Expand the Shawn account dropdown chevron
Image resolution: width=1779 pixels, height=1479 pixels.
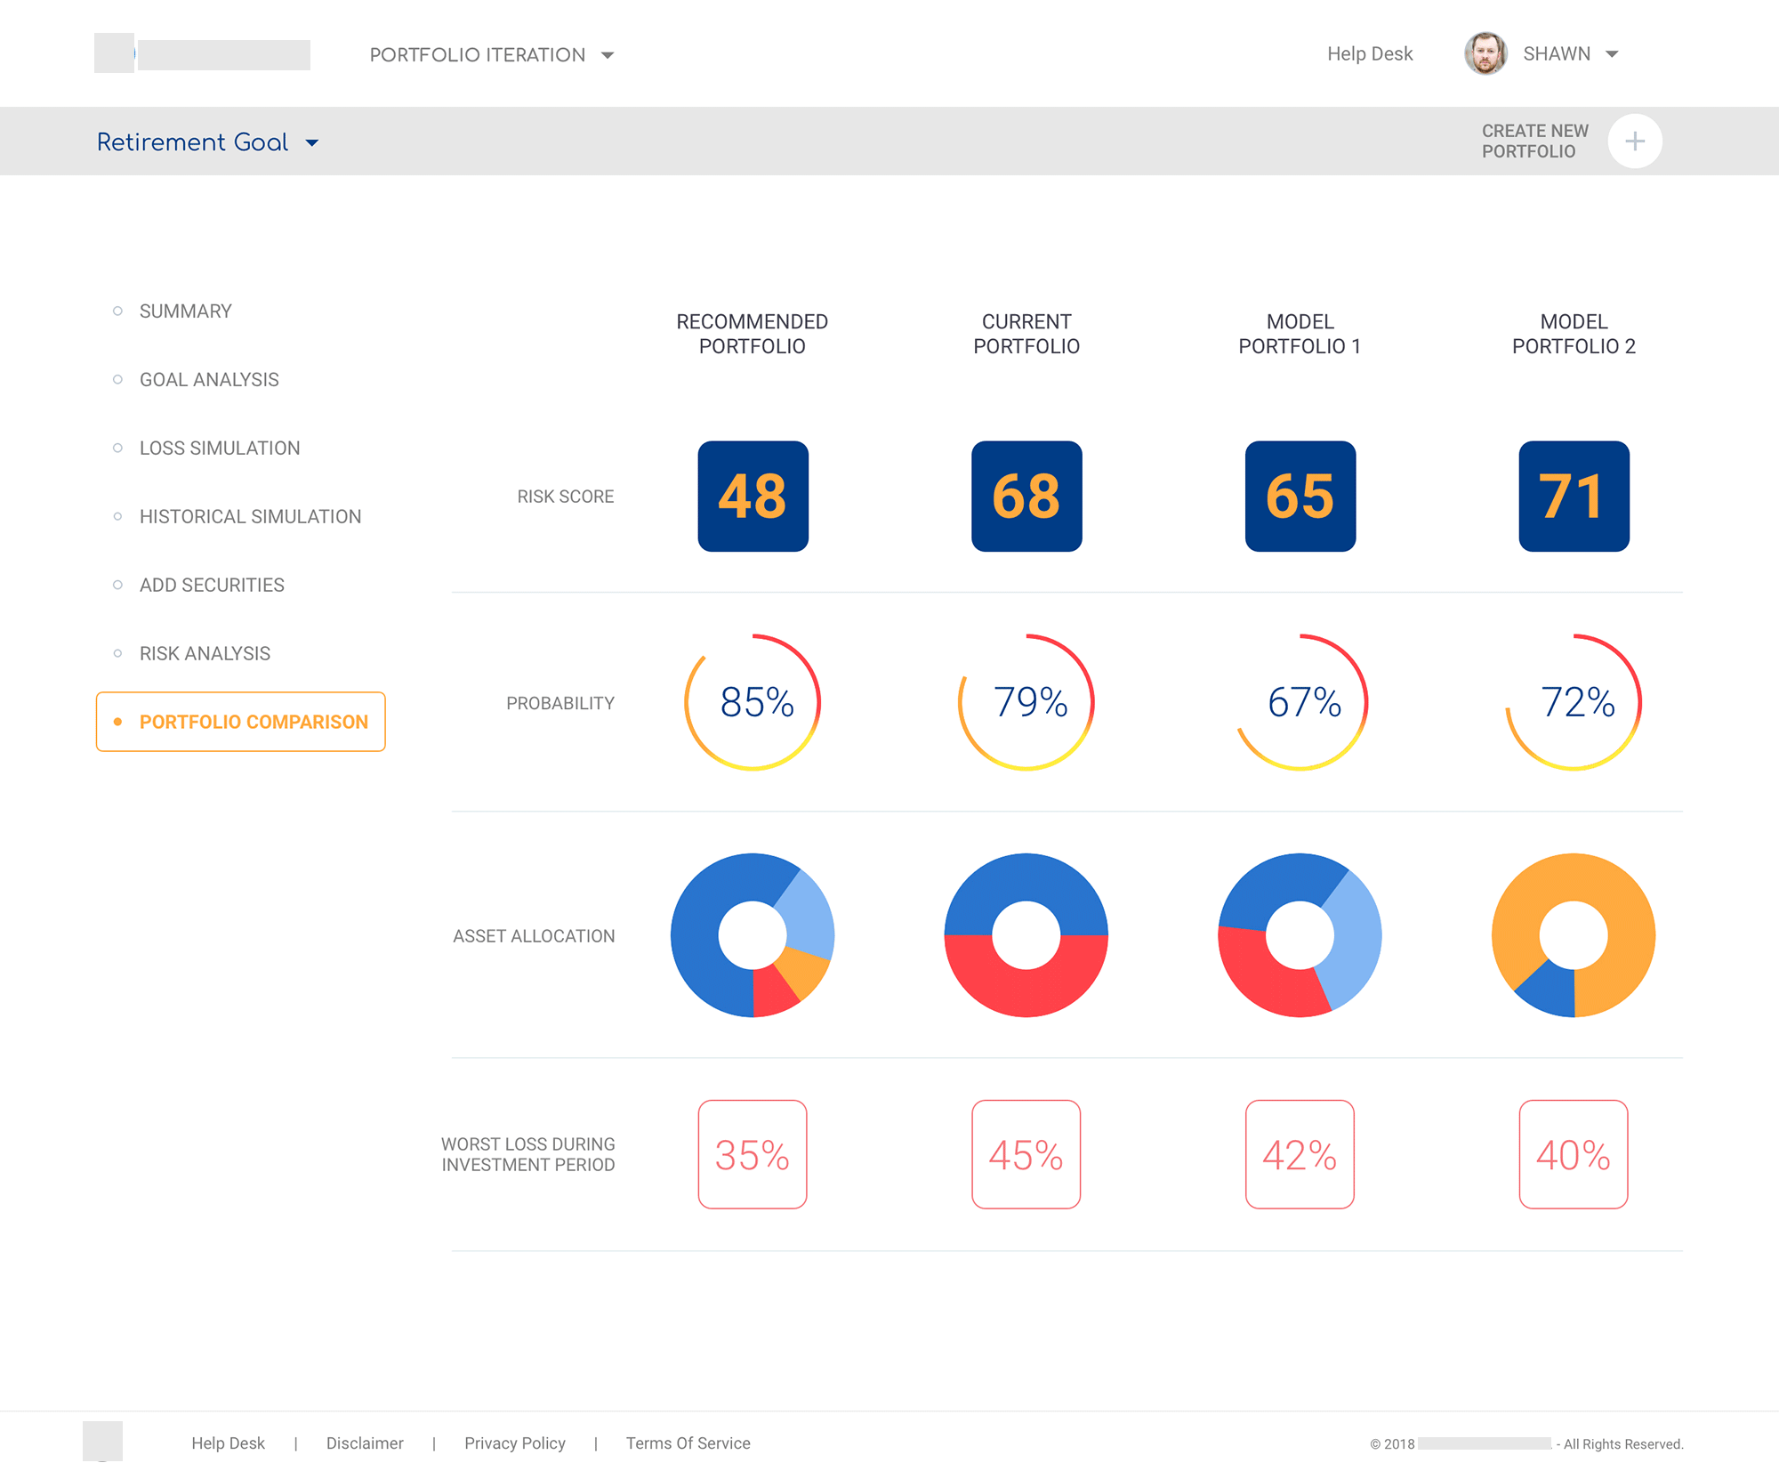1613,54
